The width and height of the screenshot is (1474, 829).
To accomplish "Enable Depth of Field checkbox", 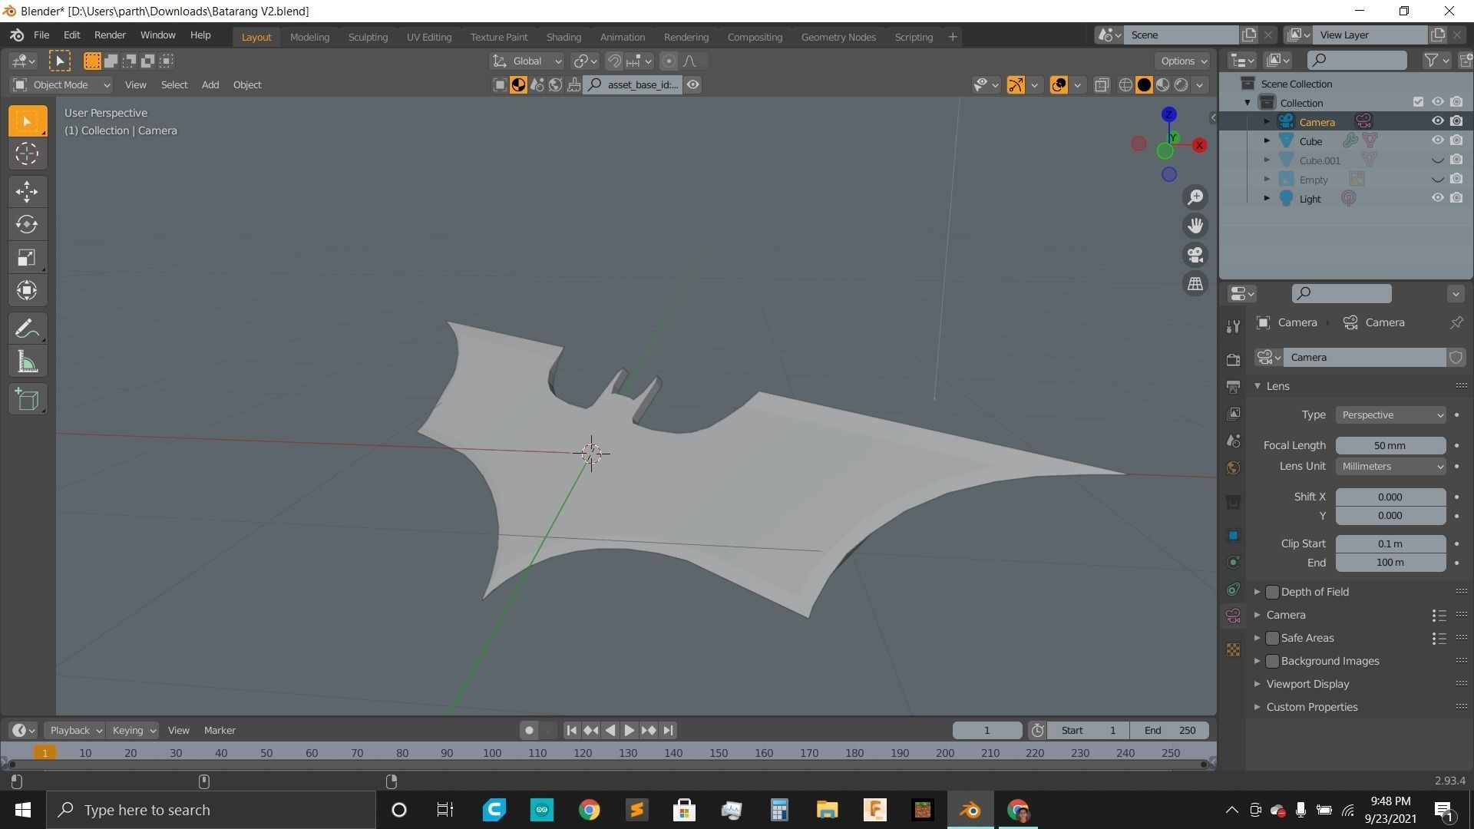I will [x=1272, y=592].
